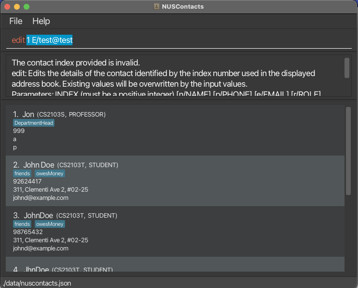The height and width of the screenshot is (288, 358).
Task: Click the DepartmentHead tag on Jon
Action: [x=34, y=123]
